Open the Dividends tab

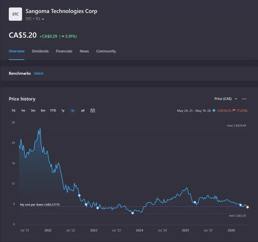(x=40, y=51)
